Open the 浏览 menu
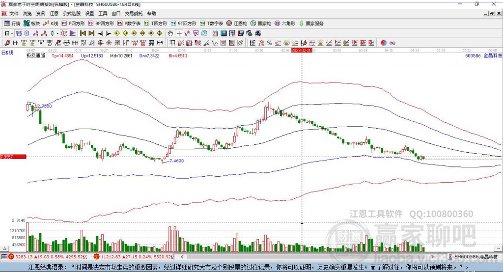The width and height of the screenshot is (503, 272). click(28, 13)
